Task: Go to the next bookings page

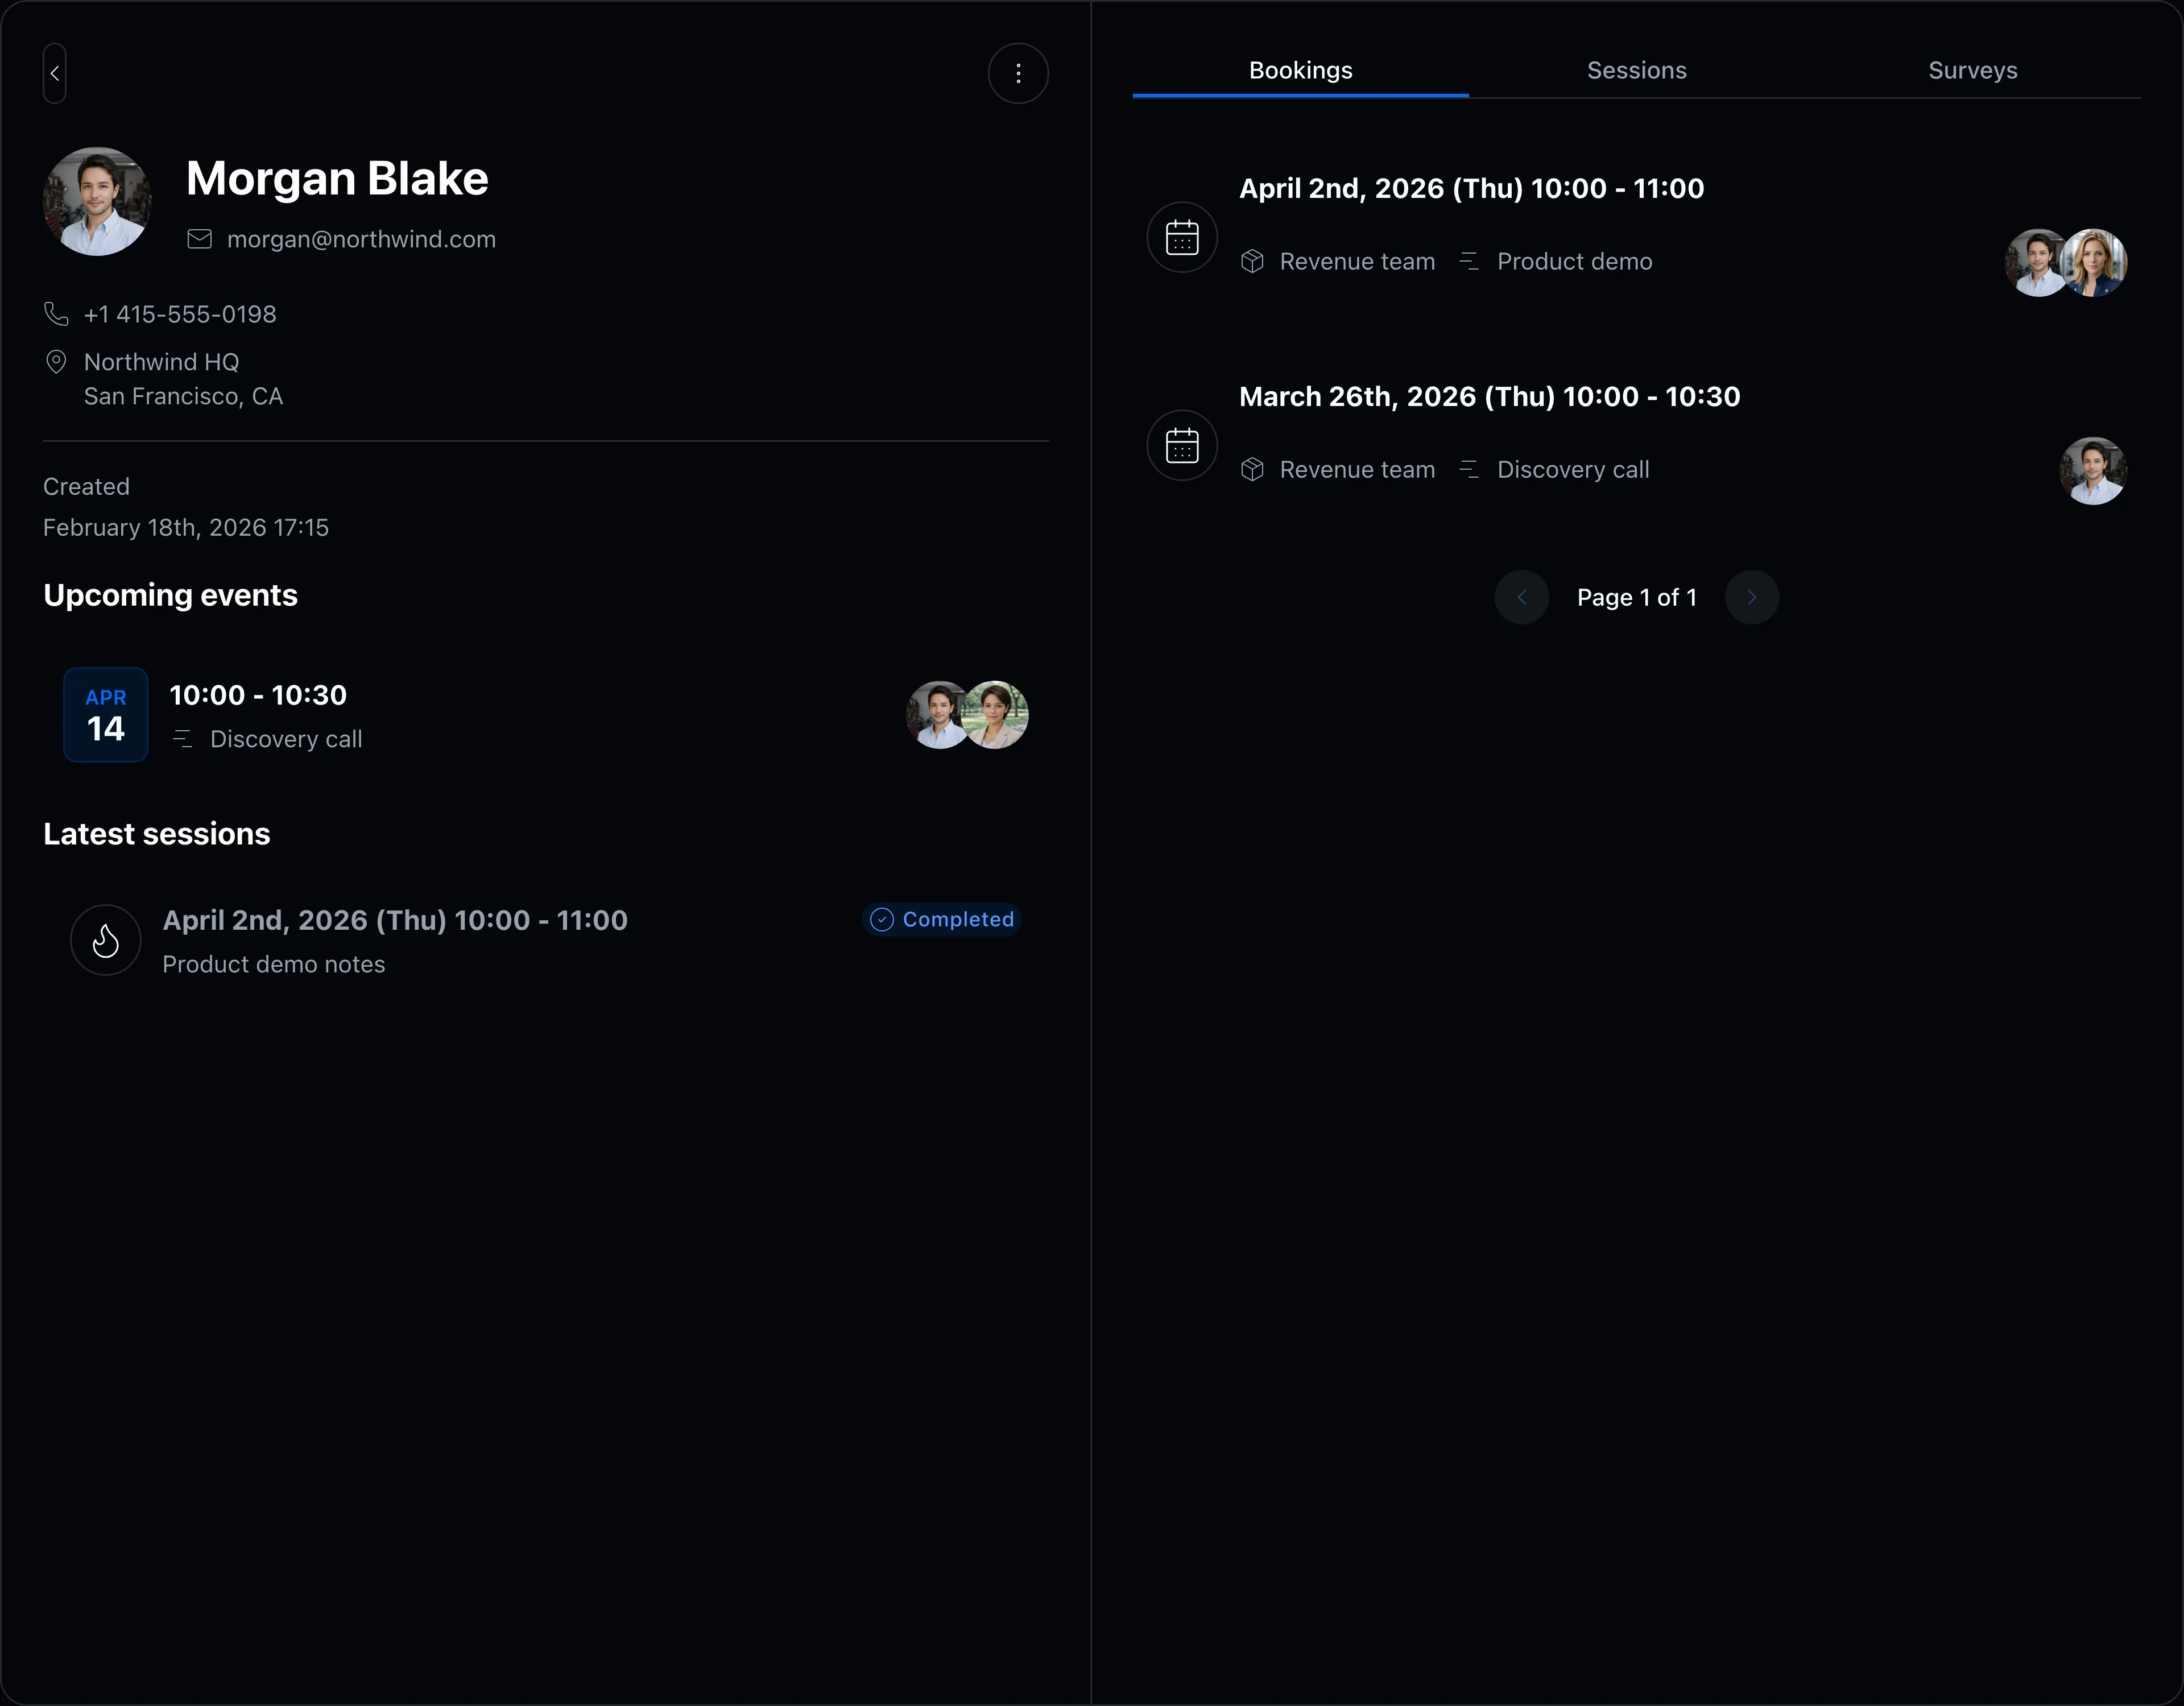Action: pyautogui.click(x=1752, y=597)
